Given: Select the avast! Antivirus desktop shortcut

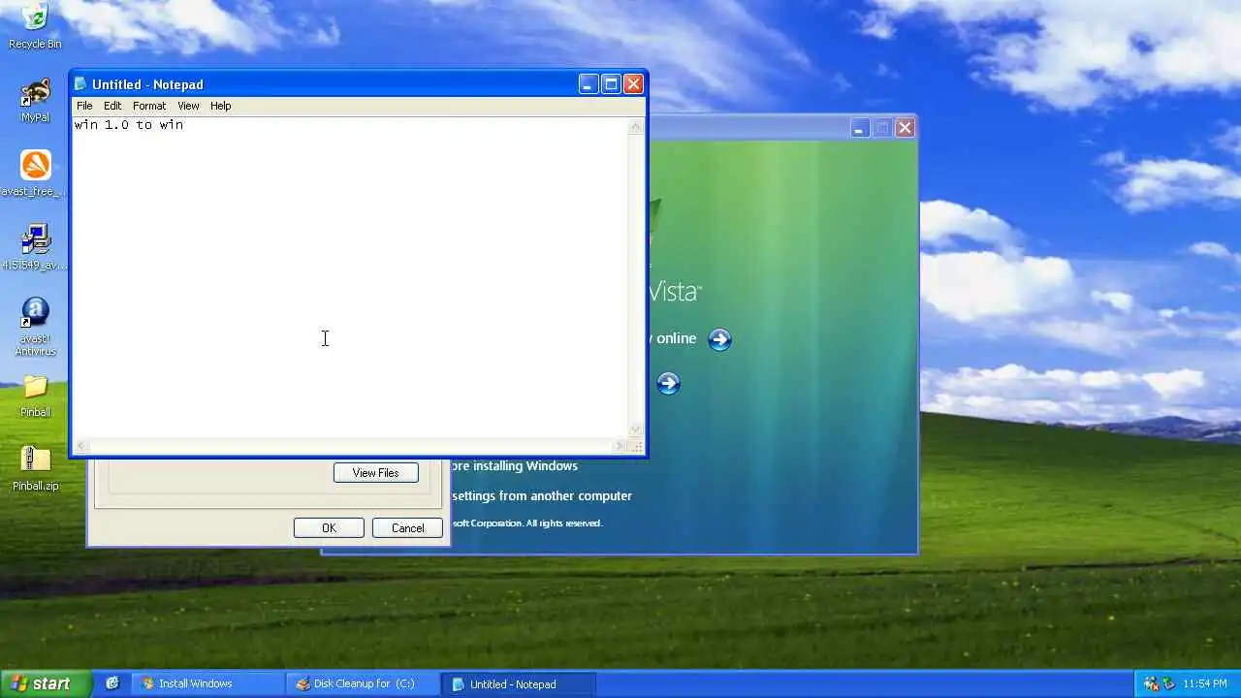Looking at the screenshot, I should pyautogui.click(x=35, y=327).
